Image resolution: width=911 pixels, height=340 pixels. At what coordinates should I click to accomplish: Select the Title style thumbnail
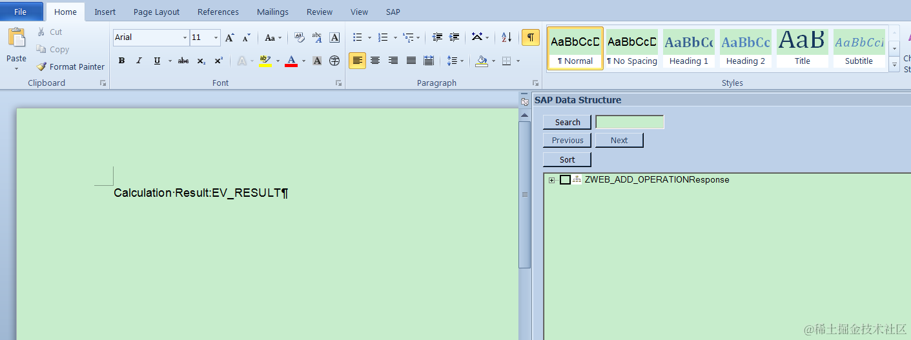[803, 48]
